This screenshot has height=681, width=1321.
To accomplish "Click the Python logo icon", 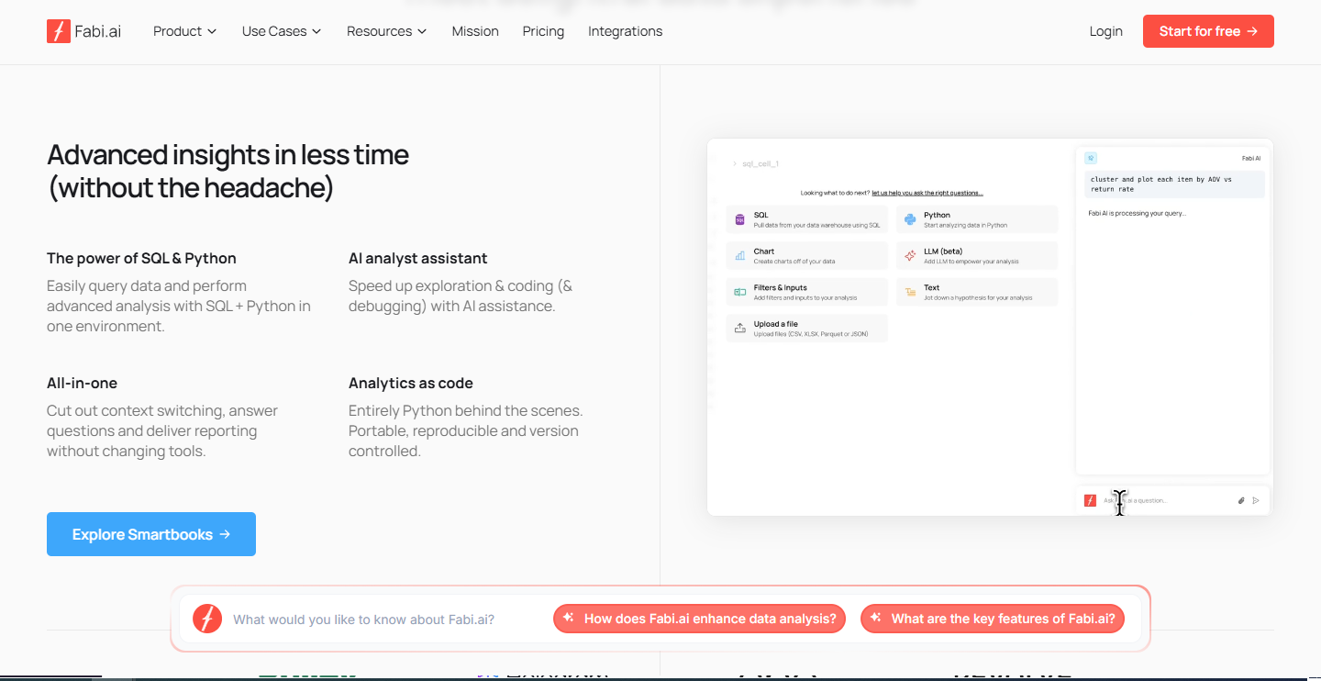I will (910, 219).
